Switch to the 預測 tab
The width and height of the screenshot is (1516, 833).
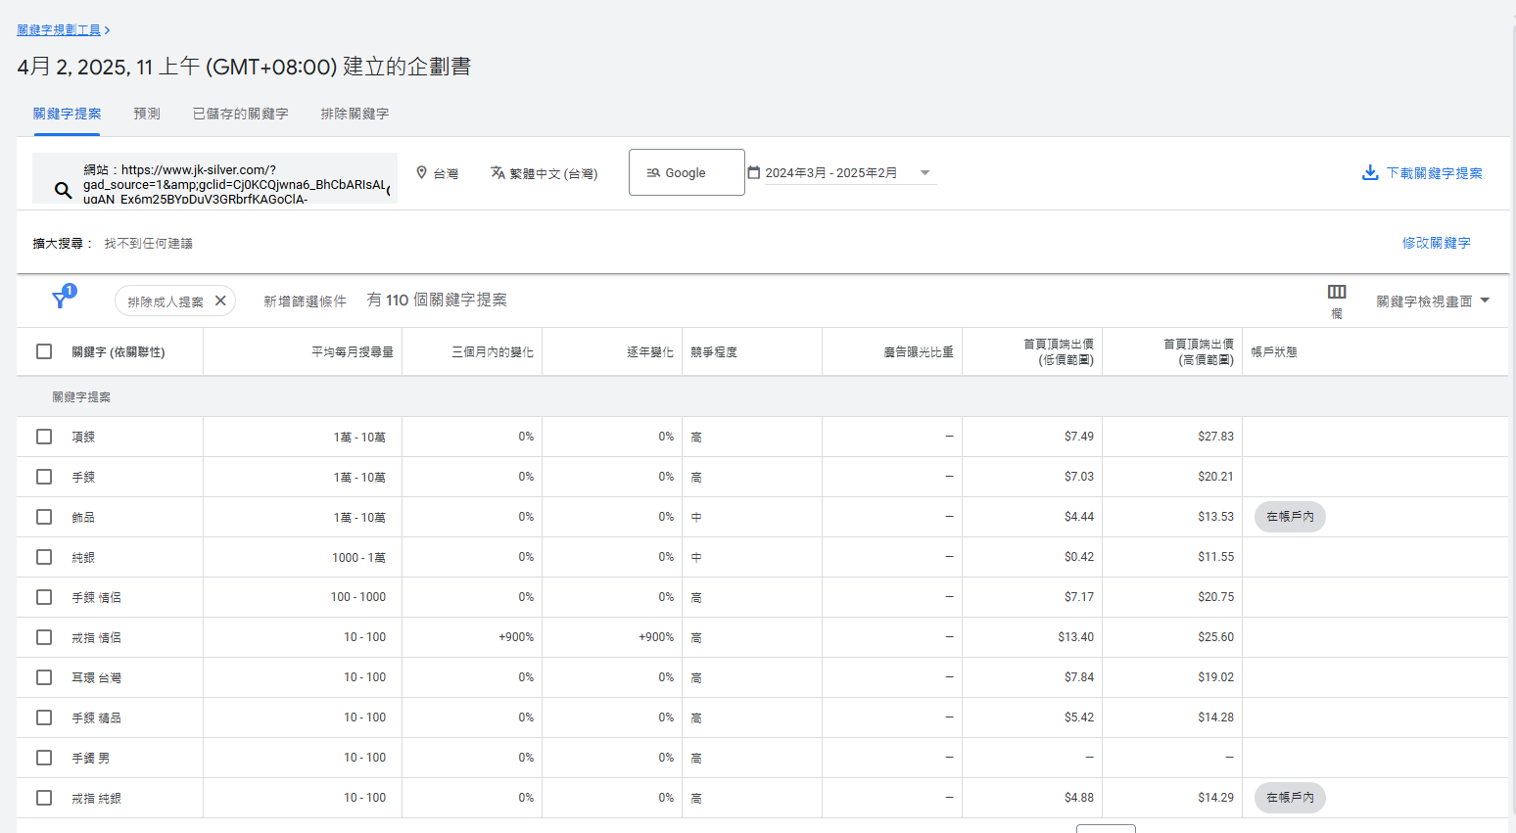147,114
